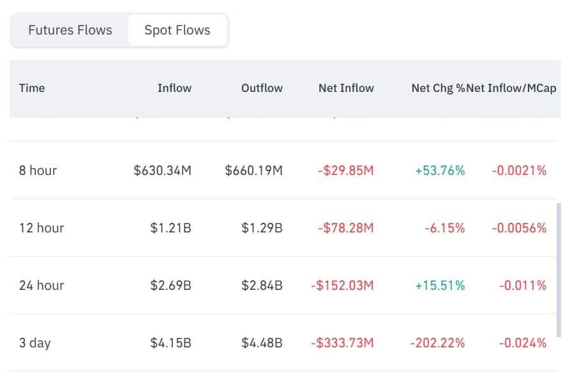Click the -0.024% MCap ratio value
The width and height of the screenshot is (570, 378).
pos(523,343)
